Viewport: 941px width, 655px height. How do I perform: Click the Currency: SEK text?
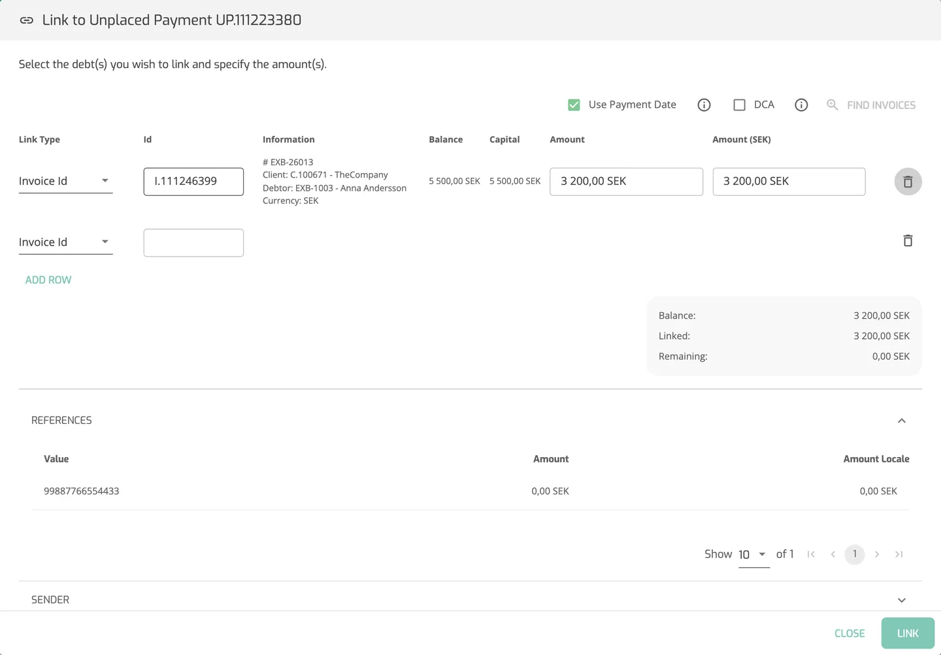(x=290, y=200)
